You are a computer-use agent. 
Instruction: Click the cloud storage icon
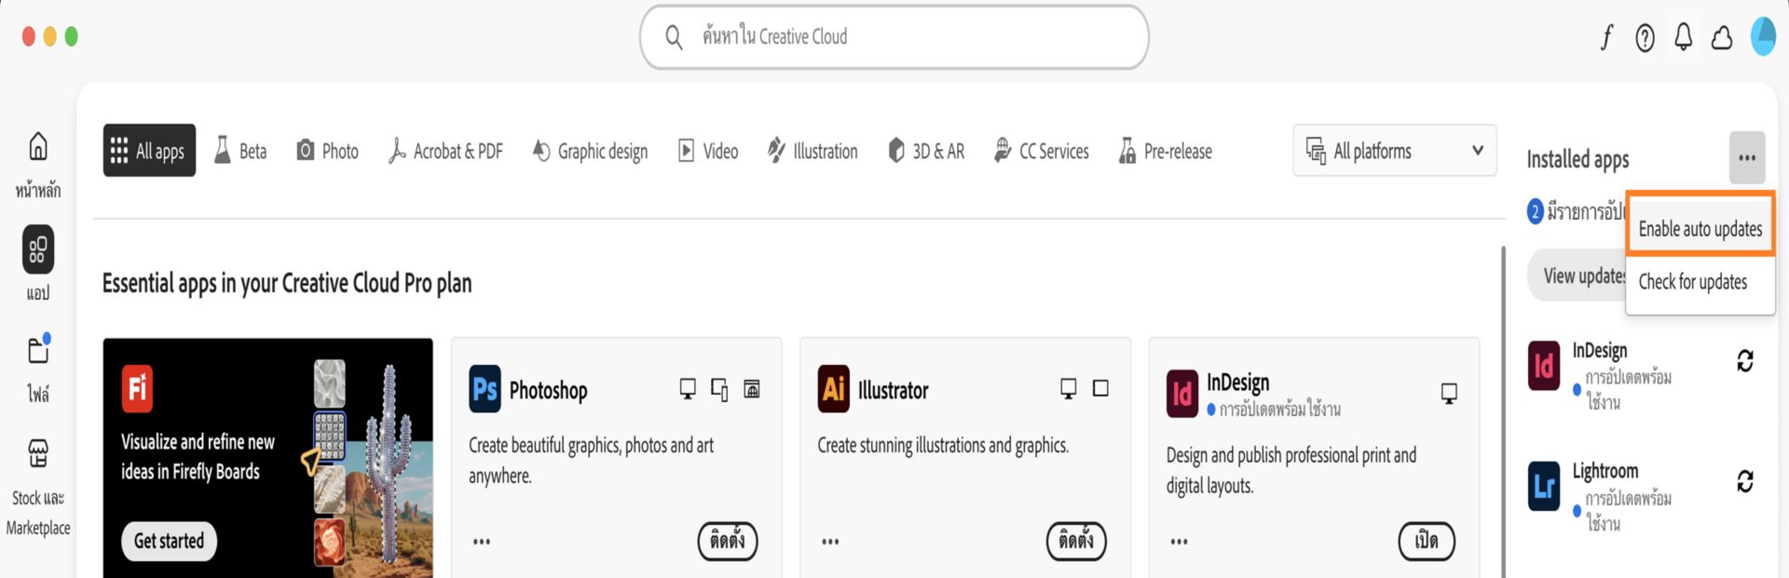pyautogui.click(x=1722, y=37)
